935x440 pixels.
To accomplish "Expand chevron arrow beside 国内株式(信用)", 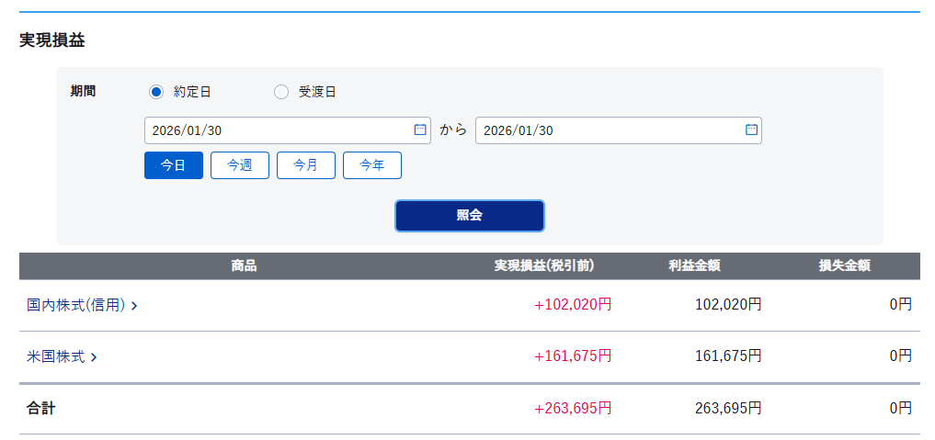I will [x=134, y=306].
